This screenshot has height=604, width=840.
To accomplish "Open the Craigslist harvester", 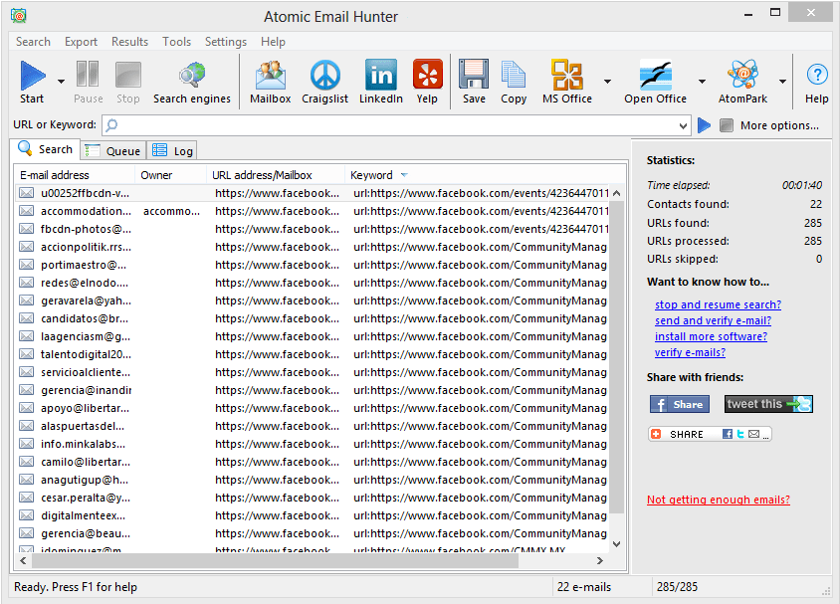I will pos(324,82).
